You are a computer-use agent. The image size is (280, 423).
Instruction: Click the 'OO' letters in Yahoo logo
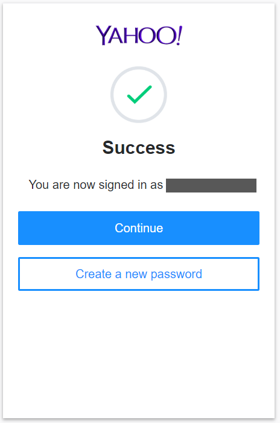tap(156, 35)
